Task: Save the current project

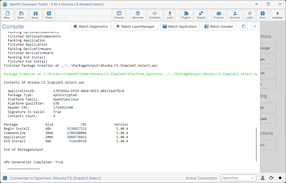Action: tap(36, 15)
